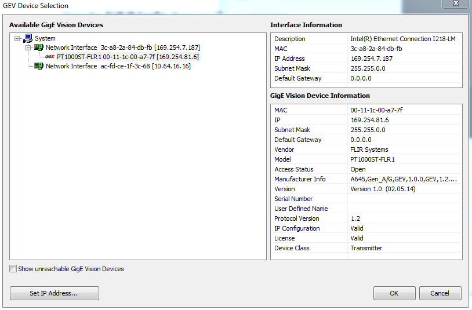Click the empty User Defined Name value field
Viewport: 472px width, 310px height.
tap(404, 209)
